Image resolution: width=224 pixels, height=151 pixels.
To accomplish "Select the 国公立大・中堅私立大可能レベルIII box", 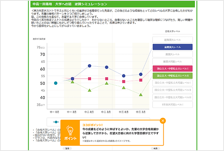I will [x=172, y=98].
